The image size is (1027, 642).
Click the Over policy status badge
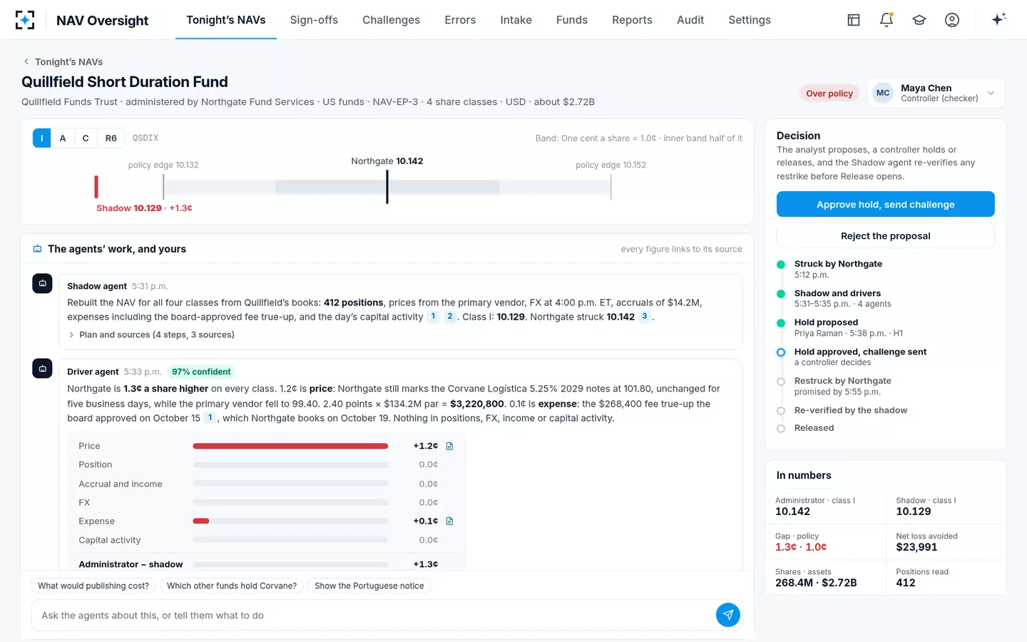pos(829,93)
